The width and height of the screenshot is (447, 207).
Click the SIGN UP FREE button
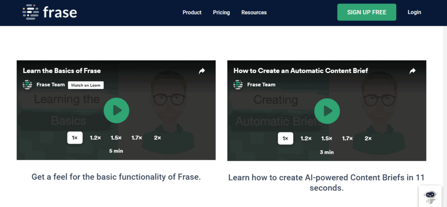[367, 12]
